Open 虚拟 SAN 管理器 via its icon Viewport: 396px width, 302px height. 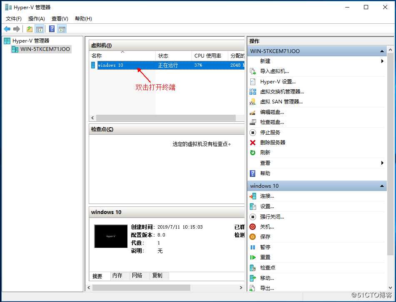pos(253,102)
